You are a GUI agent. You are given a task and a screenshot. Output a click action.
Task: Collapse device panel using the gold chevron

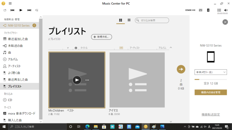[x=34, y=25]
